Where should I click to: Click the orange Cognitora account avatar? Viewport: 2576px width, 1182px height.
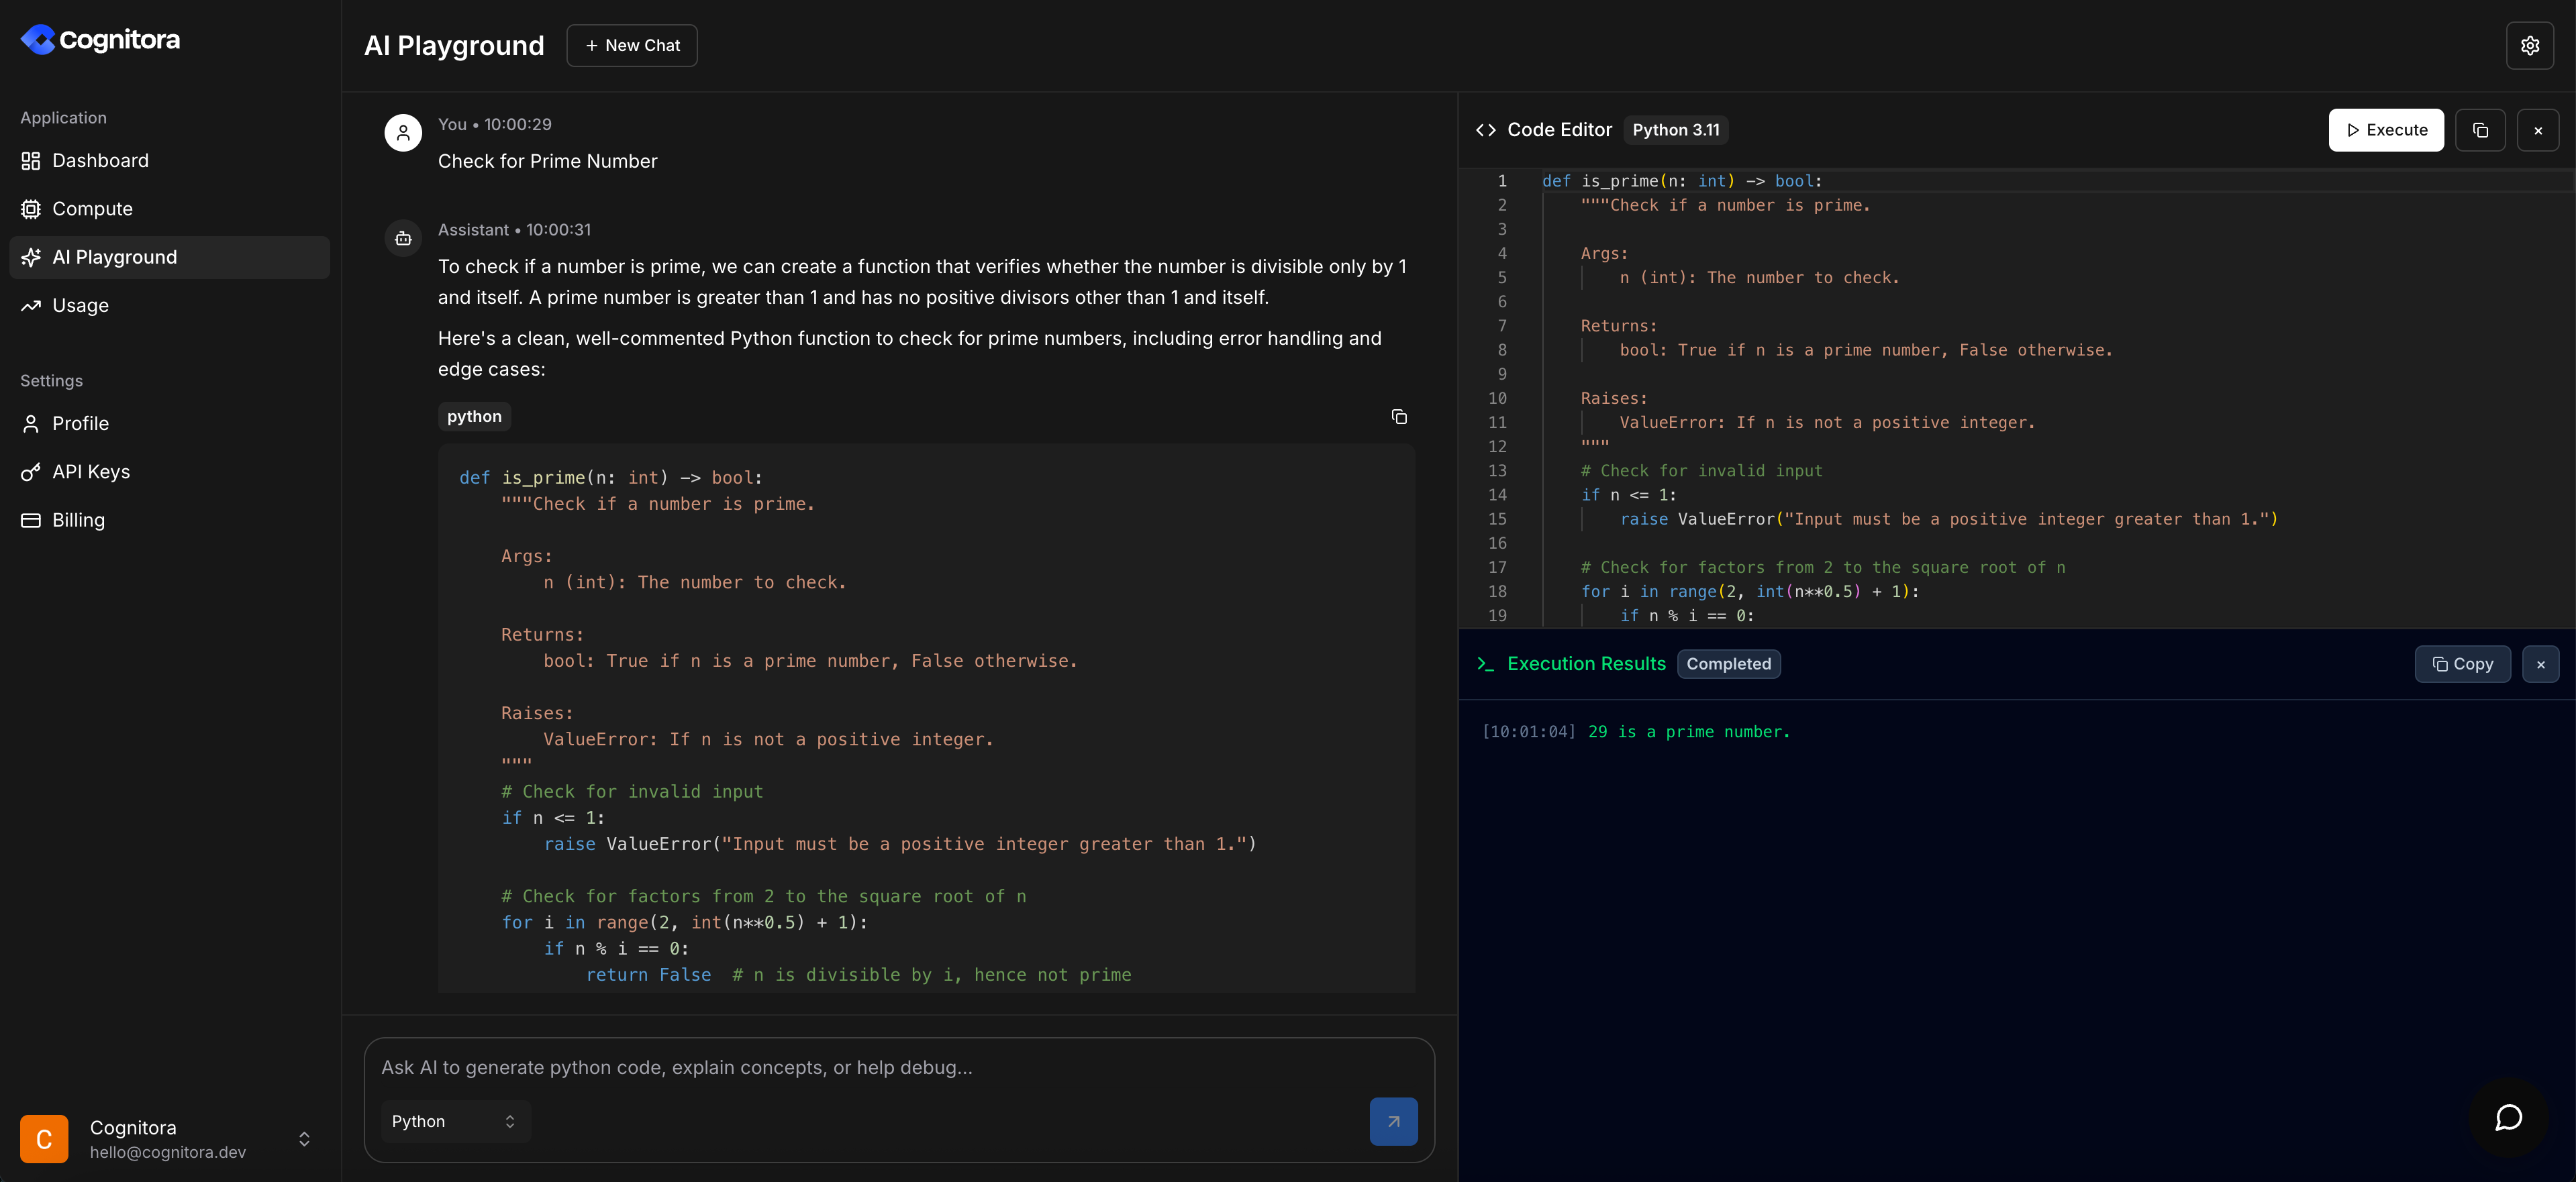click(44, 1139)
